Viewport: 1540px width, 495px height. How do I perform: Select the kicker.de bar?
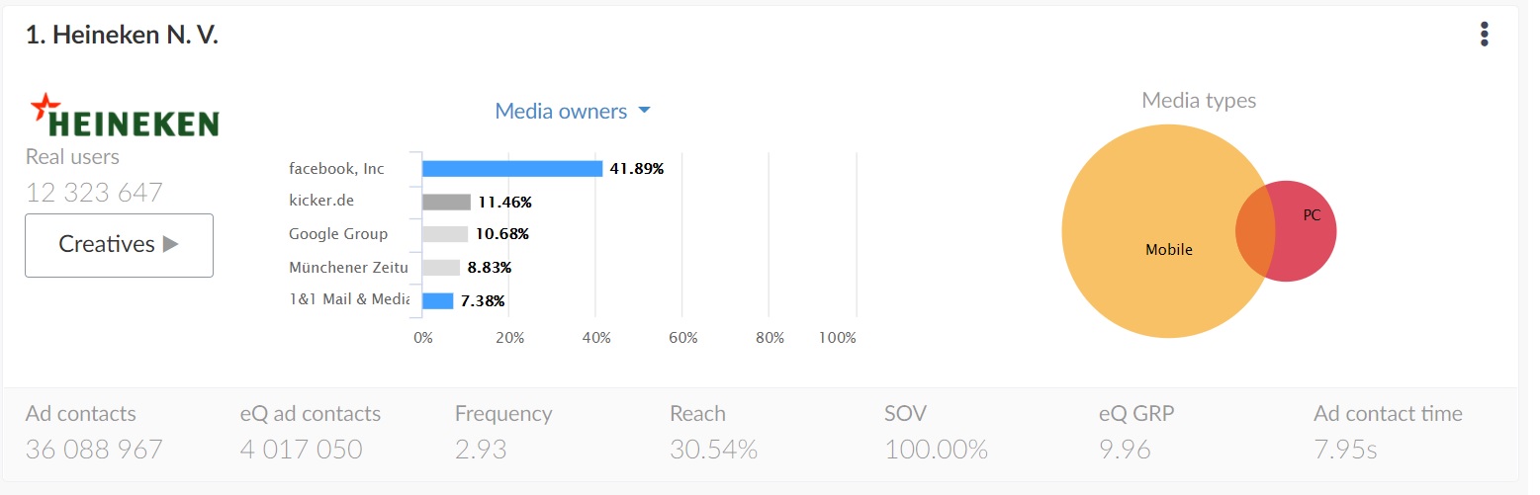pos(446,202)
